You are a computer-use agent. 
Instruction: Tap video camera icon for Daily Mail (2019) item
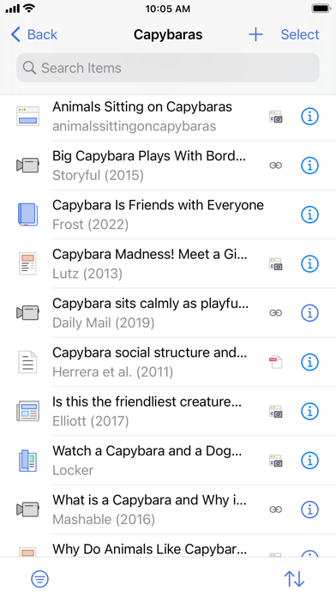(x=27, y=312)
